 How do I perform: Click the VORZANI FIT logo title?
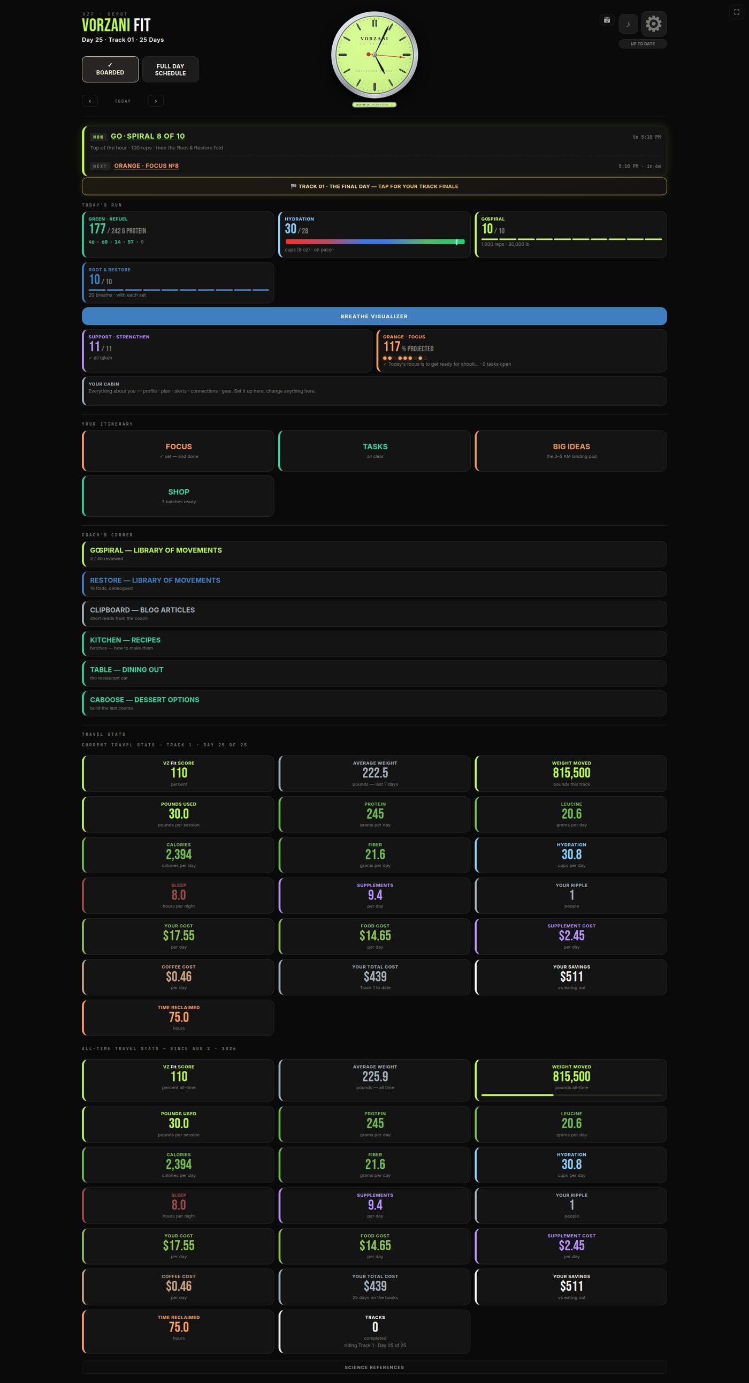coord(116,25)
